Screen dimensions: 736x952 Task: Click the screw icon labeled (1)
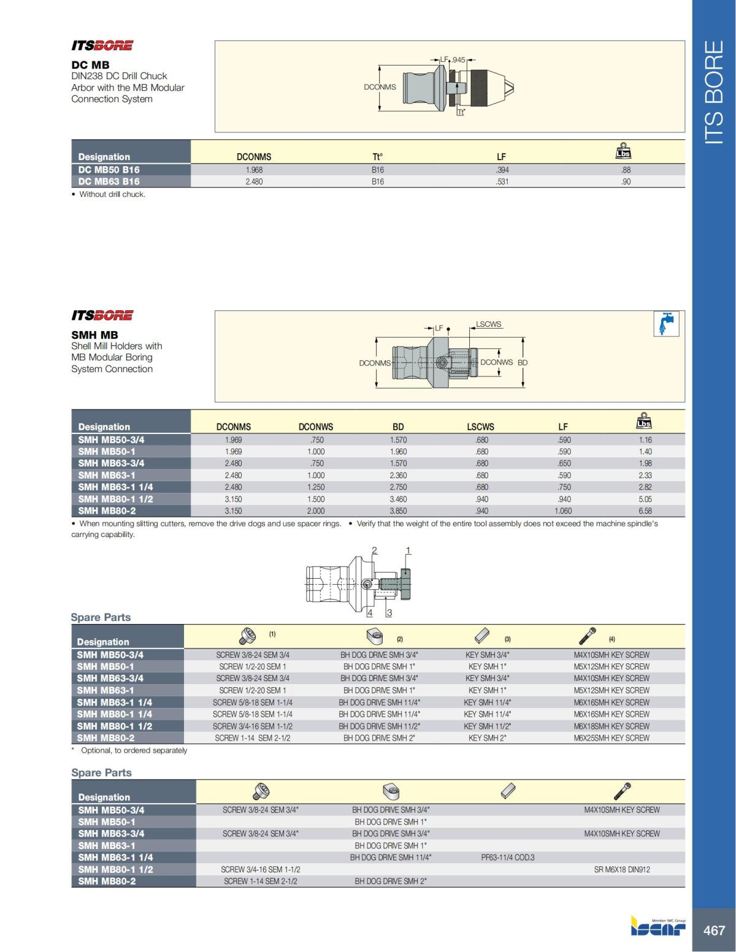point(248,635)
